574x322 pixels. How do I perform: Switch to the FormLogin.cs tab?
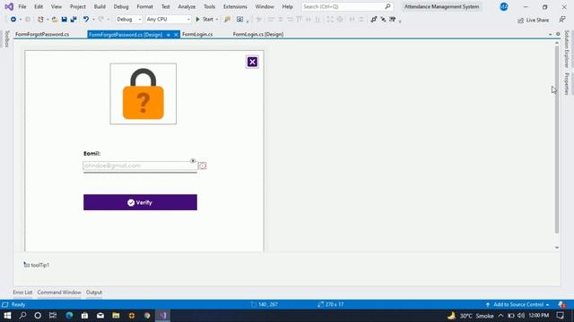coord(197,34)
